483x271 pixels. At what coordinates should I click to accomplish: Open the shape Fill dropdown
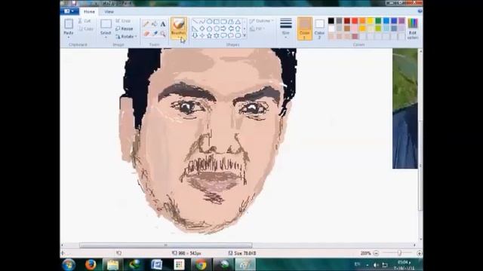[x=257, y=29]
